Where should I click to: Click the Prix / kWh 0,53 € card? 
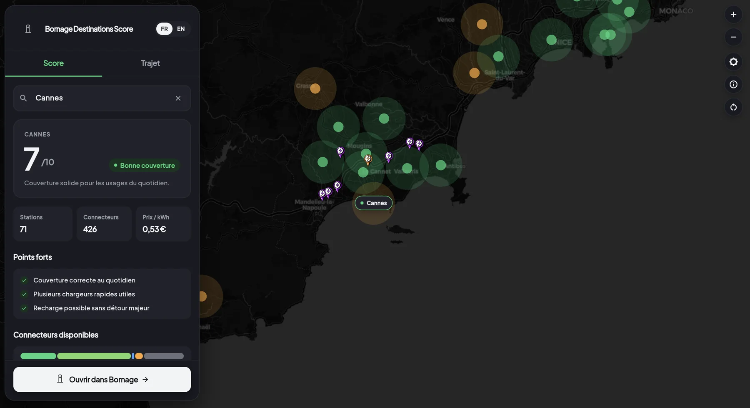163,224
